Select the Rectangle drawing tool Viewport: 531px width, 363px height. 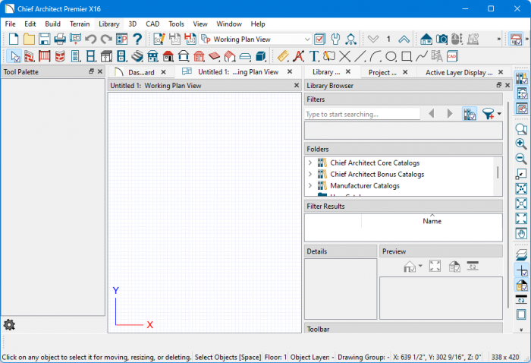coord(406,56)
